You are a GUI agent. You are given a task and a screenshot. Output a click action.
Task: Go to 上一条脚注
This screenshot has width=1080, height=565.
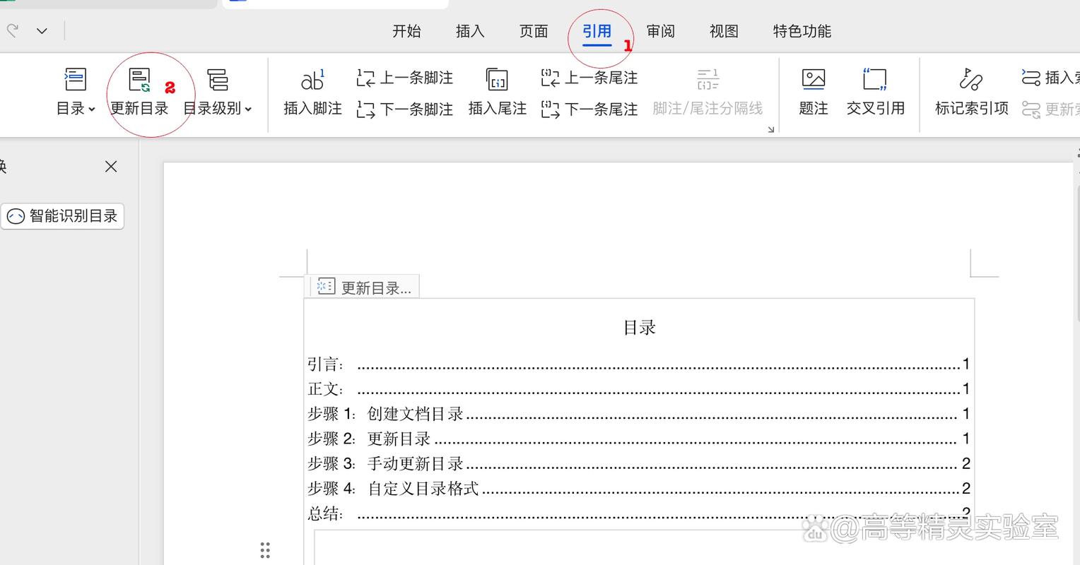point(405,78)
